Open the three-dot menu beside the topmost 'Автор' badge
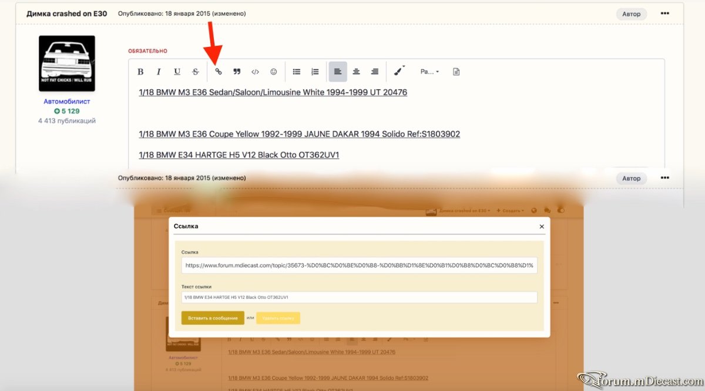The image size is (705, 391). click(664, 13)
